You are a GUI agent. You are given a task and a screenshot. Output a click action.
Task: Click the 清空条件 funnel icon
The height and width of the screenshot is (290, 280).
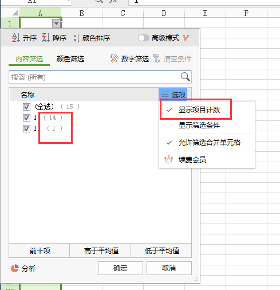pyautogui.click(x=156, y=58)
